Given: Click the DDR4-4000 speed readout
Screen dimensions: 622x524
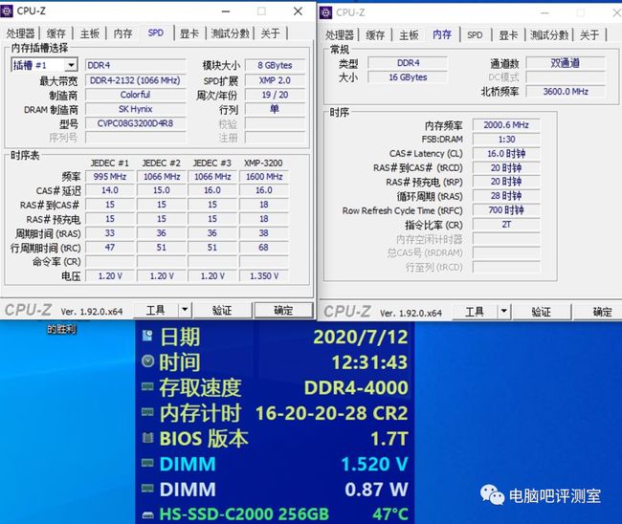Looking at the screenshot, I should point(356,387).
